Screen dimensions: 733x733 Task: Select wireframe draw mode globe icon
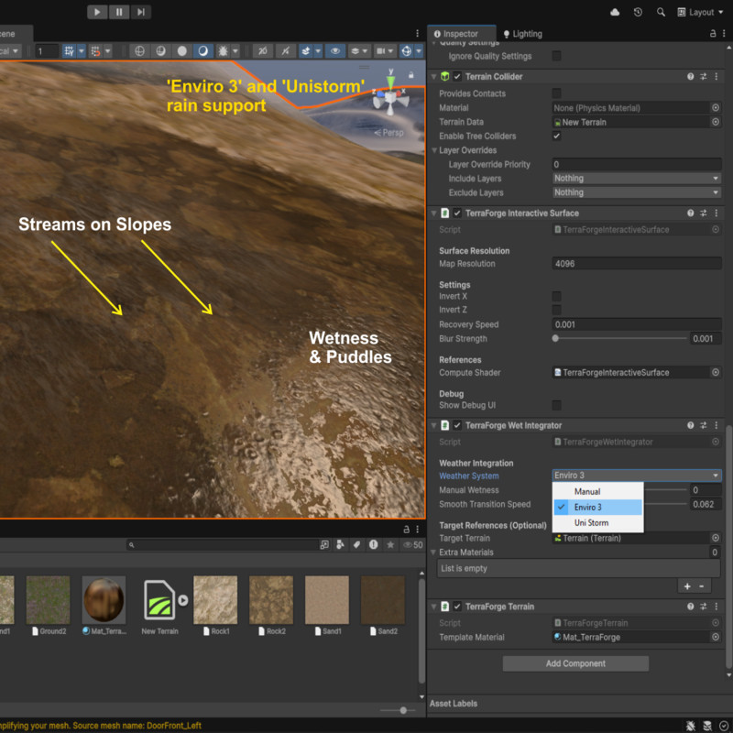[139, 51]
